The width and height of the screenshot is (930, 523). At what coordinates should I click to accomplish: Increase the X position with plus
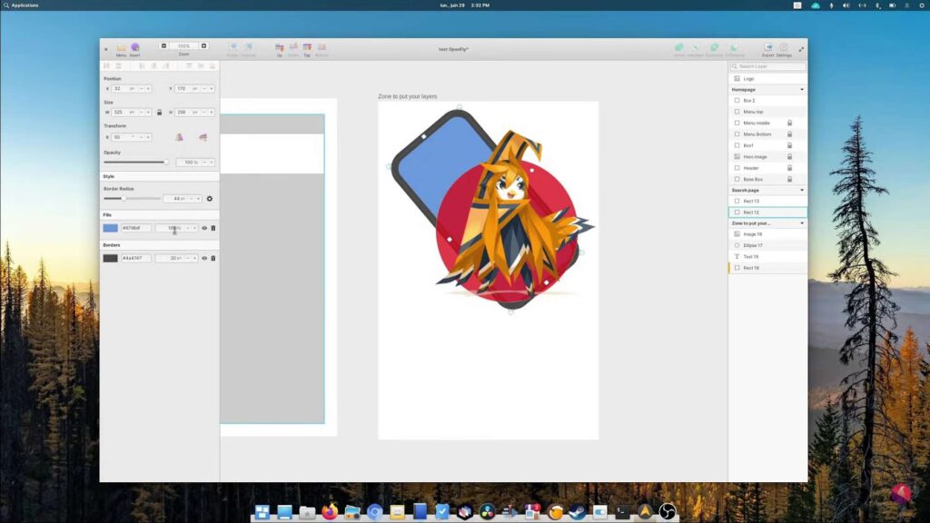(148, 88)
